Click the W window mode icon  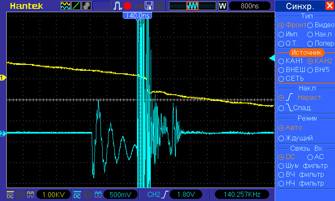pyautogui.click(x=222, y=6)
